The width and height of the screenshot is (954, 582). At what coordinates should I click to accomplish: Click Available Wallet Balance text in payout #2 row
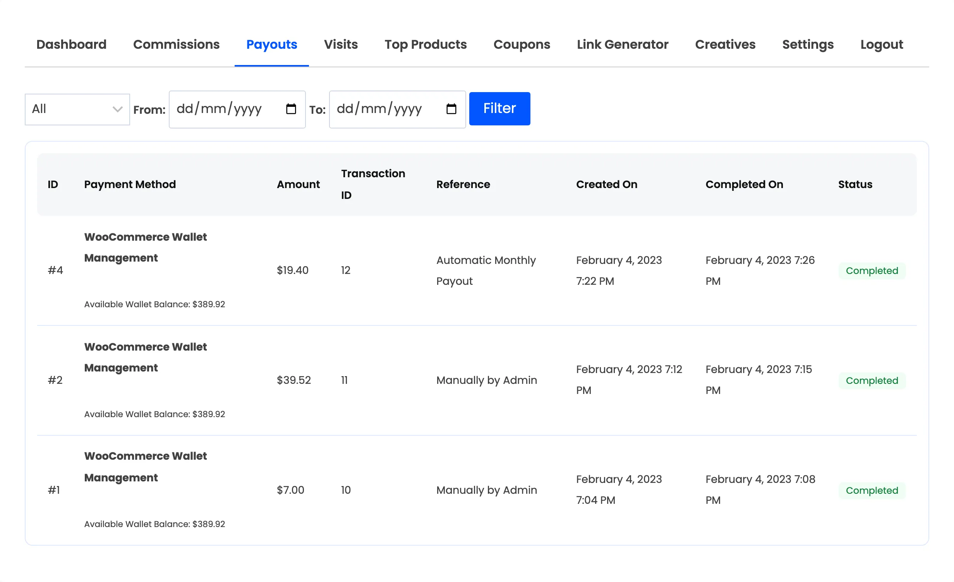click(154, 414)
